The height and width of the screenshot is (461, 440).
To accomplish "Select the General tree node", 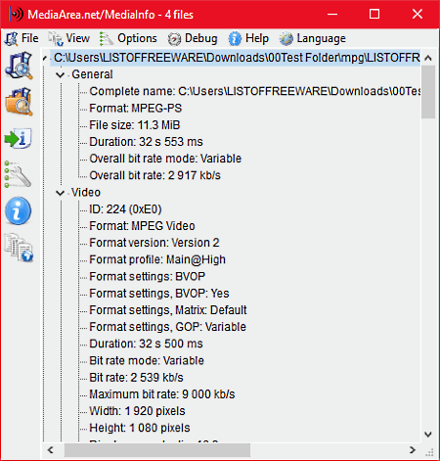I will click(x=92, y=74).
